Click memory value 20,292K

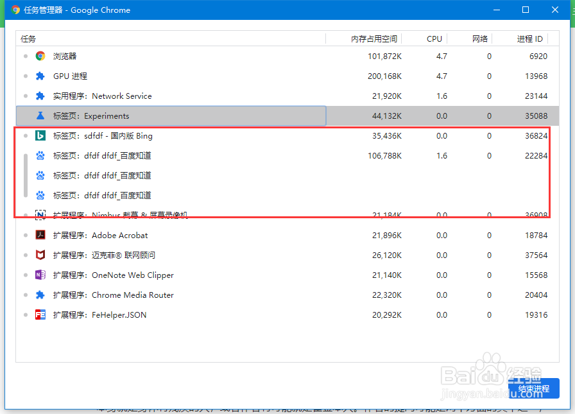coord(387,315)
